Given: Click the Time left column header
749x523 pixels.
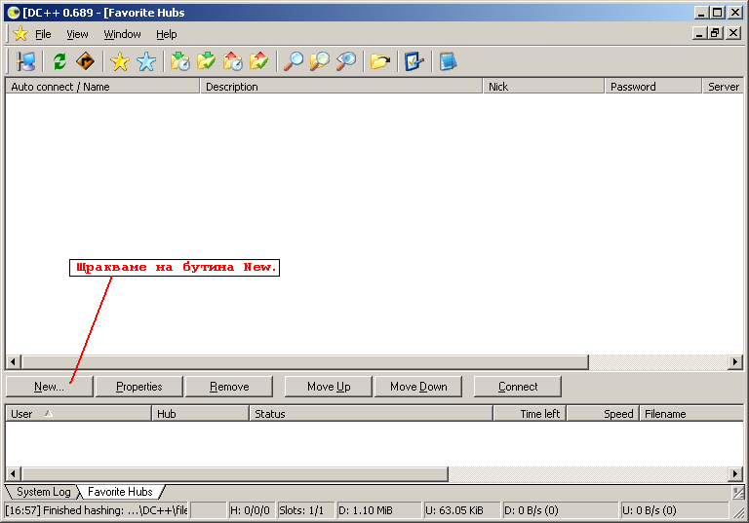Looking at the screenshot, I should click(x=530, y=414).
